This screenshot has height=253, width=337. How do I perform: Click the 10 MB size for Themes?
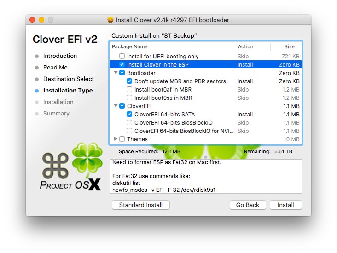click(x=291, y=139)
